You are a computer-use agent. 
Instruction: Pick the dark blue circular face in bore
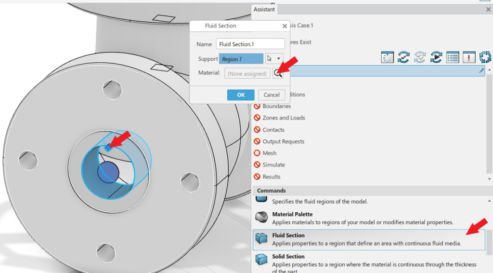[x=108, y=173]
